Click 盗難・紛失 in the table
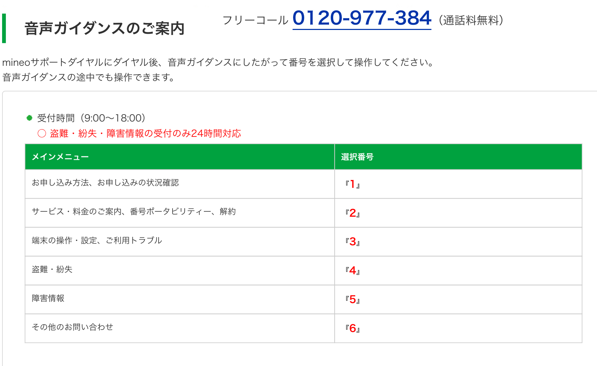The image size is (597, 366). [52, 270]
